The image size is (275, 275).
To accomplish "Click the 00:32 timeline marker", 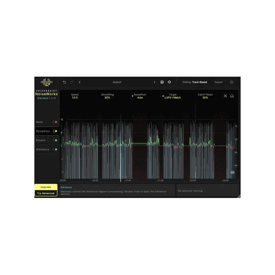I will point(96,180).
